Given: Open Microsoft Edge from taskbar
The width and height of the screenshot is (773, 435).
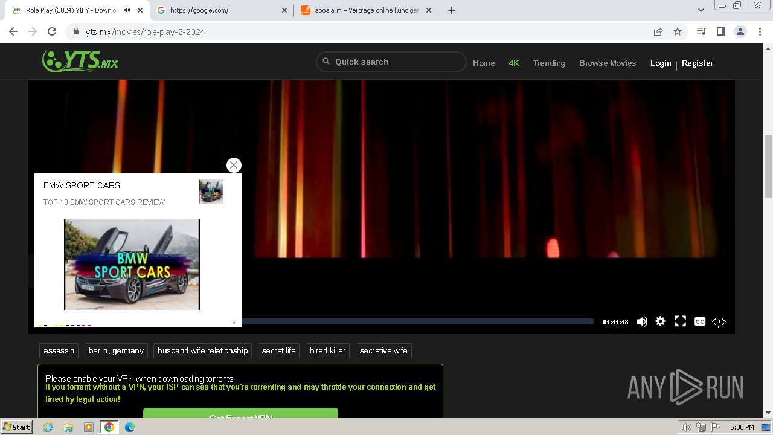Looking at the screenshot, I should (x=130, y=427).
